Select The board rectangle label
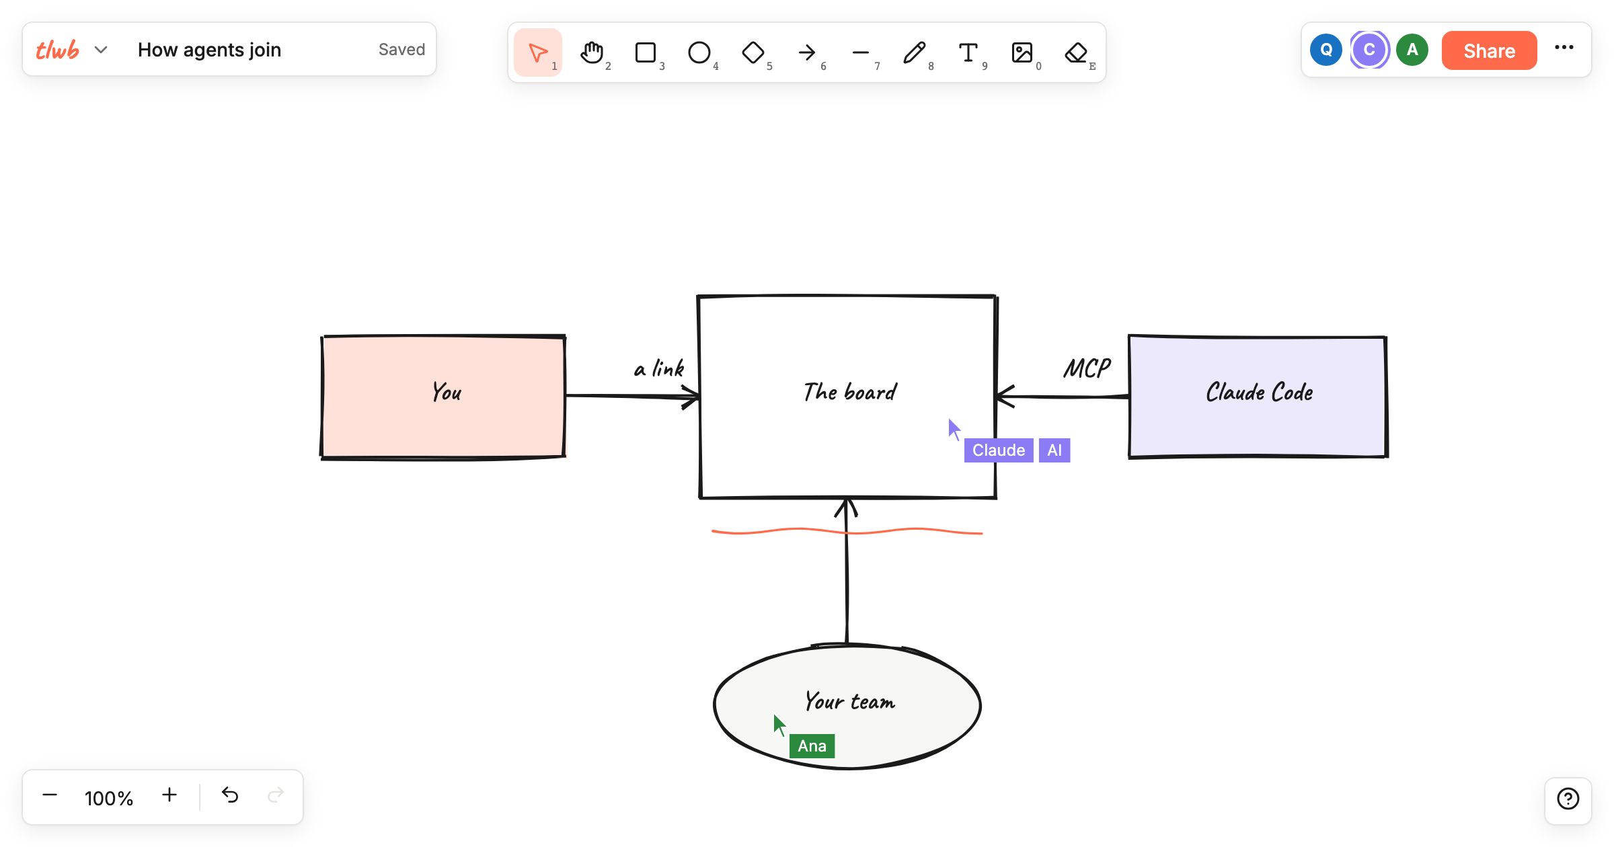Image resolution: width=1614 pixels, height=847 pixels. tap(850, 392)
